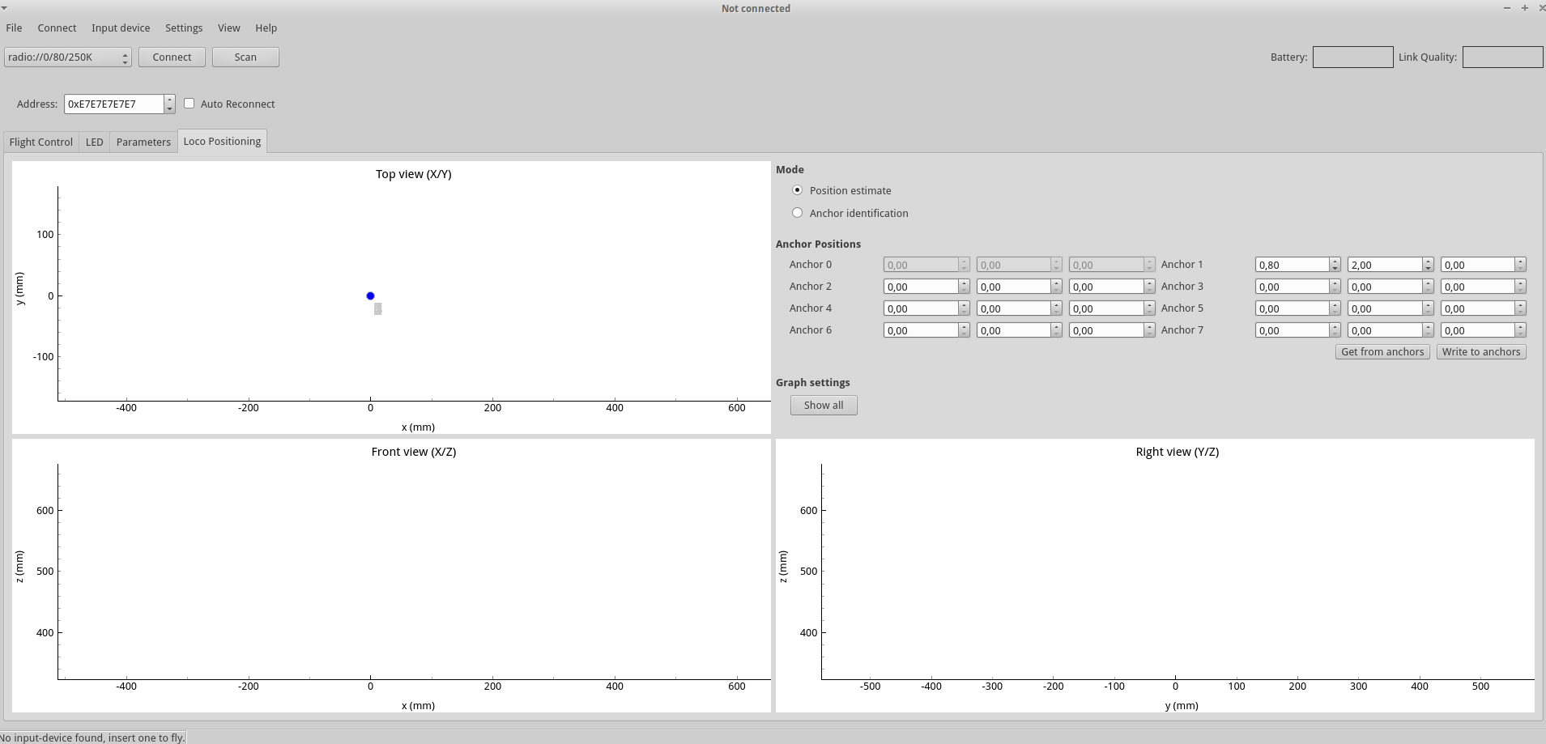Increase Anchor 1 X value with spinner
Image resolution: width=1546 pixels, height=744 pixels.
point(1335,261)
